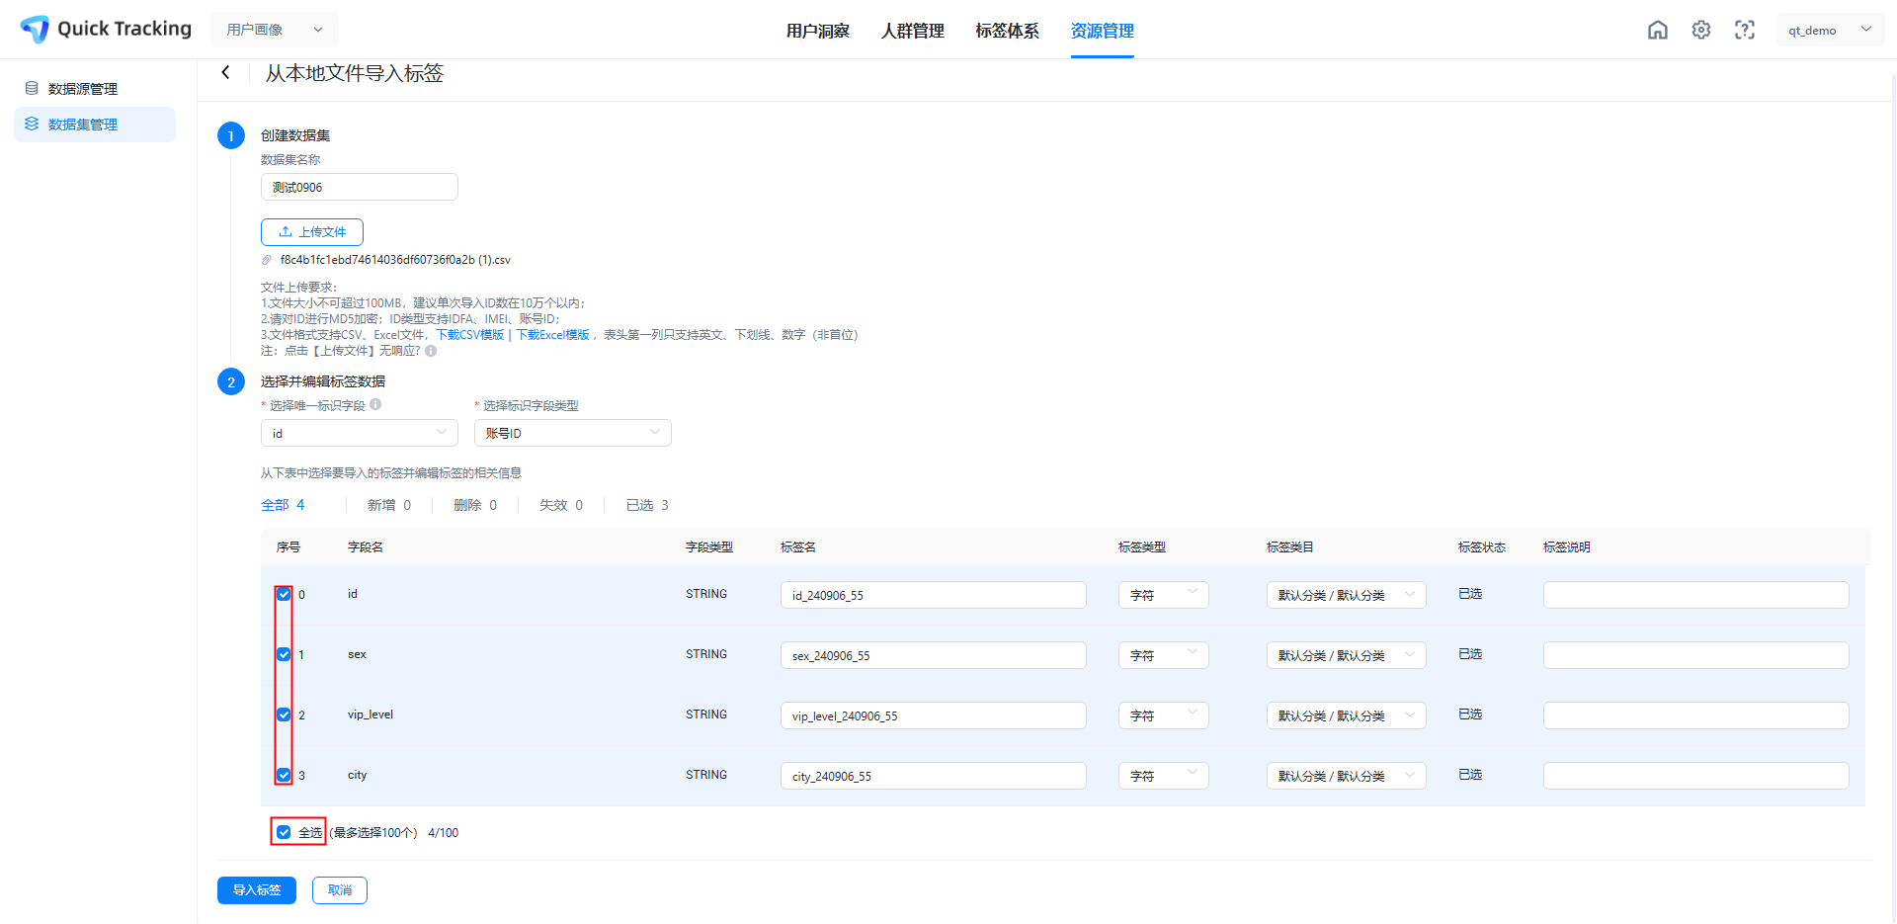This screenshot has width=1897, height=924.
Task: Click the 标签名 input city_240906_55
Action: click(x=934, y=776)
